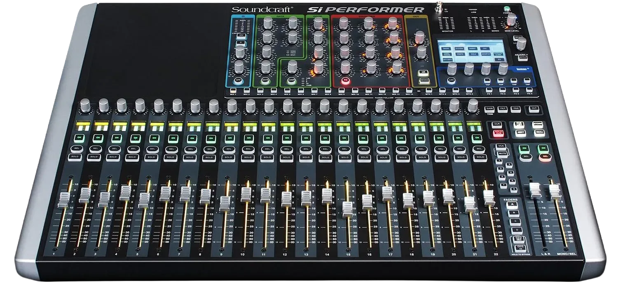Viewport: 618px width, 306px height.
Task: Engage the round COMP button
Action: point(291,80)
